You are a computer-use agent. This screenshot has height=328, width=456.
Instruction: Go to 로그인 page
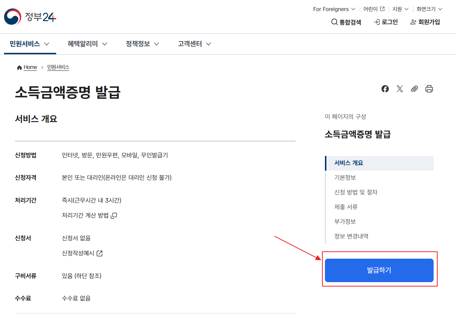386,22
